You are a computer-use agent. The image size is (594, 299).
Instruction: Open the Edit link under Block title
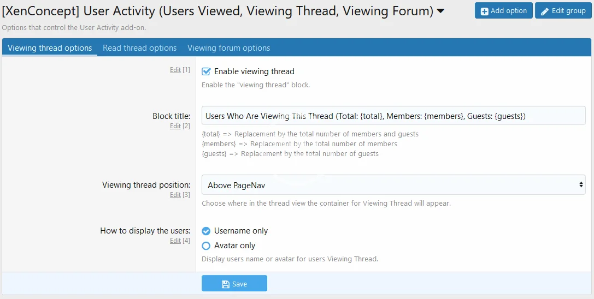point(175,126)
